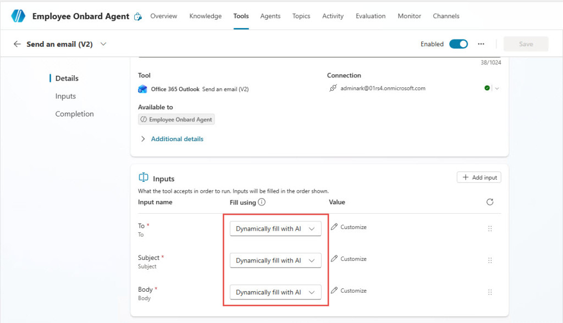Click the drag handle for the Body input
This screenshot has height=323, width=563.
490,292
